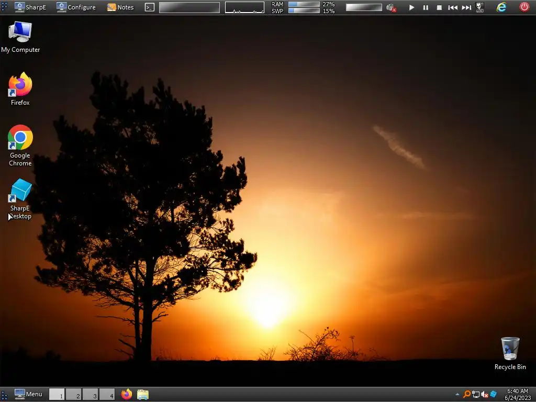Switch to virtual desktop 1
This screenshot has width=536, height=402.
57,394
